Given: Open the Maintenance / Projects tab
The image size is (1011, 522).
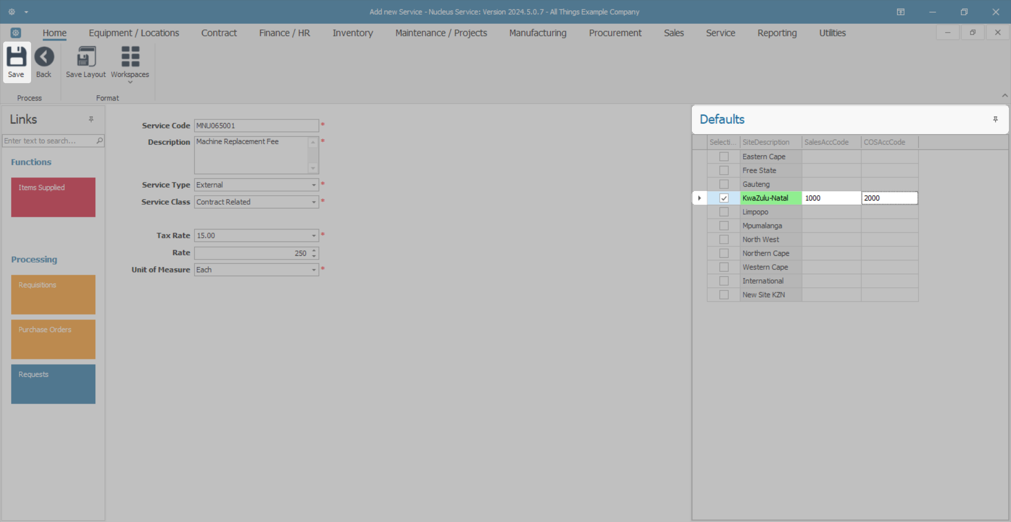Looking at the screenshot, I should click(441, 33).
